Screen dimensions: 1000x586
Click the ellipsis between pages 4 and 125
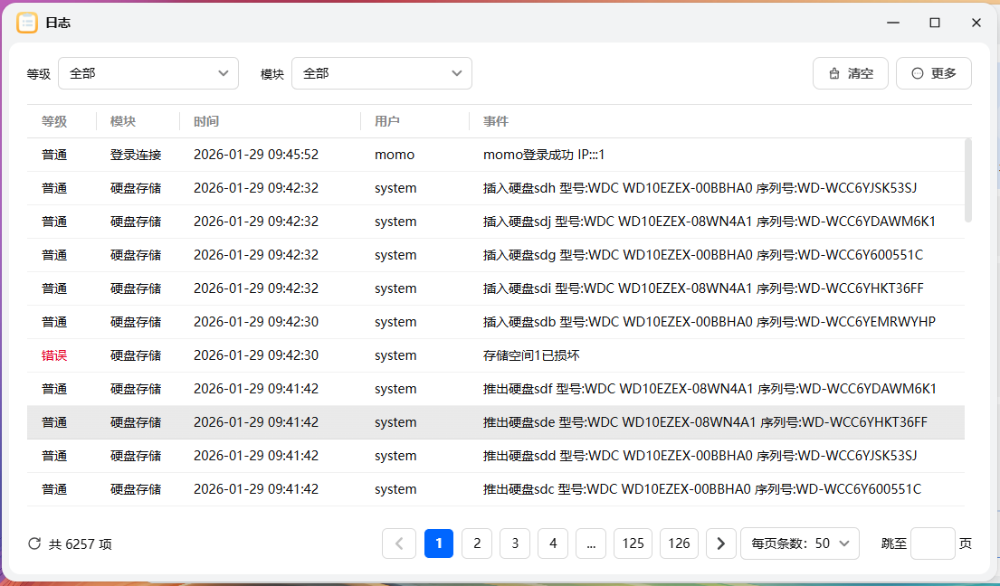pyautogui.click(x=591, y=543)
